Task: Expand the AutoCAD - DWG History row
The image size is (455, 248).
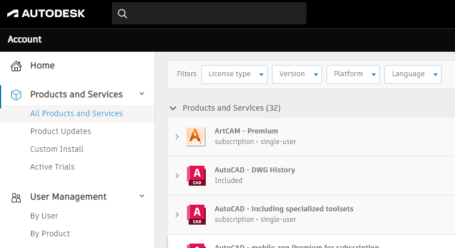Action: coord(177,175)
